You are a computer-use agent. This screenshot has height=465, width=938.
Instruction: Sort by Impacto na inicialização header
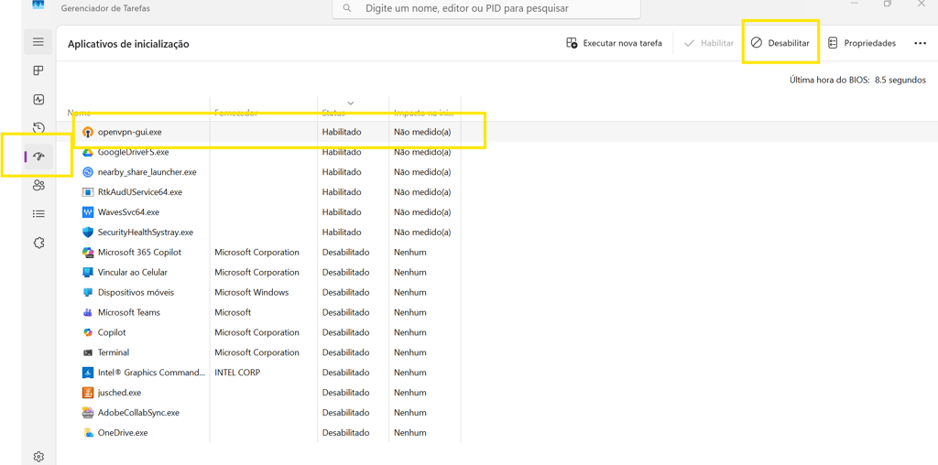pos(423,113)
